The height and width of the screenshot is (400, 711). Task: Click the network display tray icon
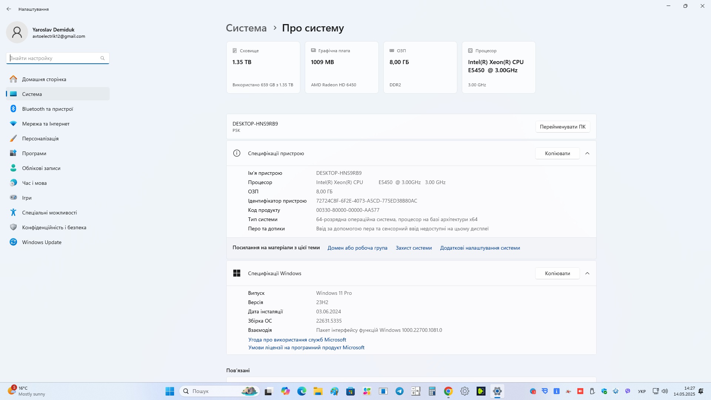point(656,391)
